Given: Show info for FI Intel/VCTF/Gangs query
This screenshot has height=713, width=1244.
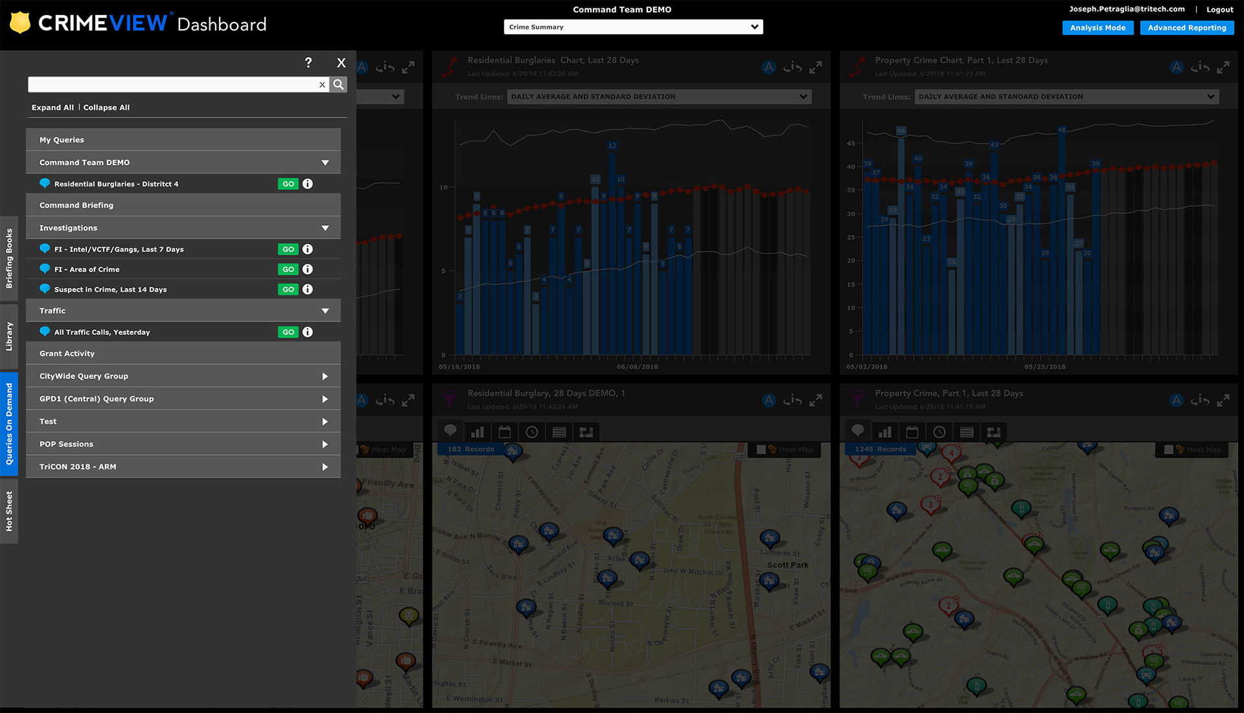Looking at the screenshot, I should pos(308,249).
